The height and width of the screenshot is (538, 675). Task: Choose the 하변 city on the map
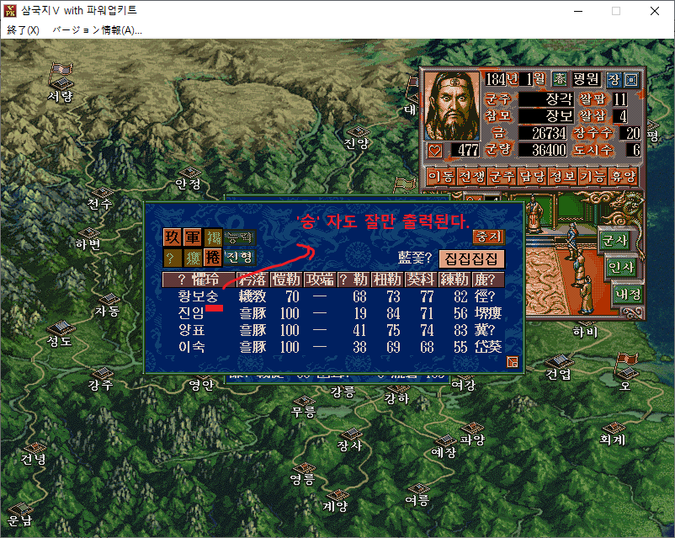[x=89, y=233]
